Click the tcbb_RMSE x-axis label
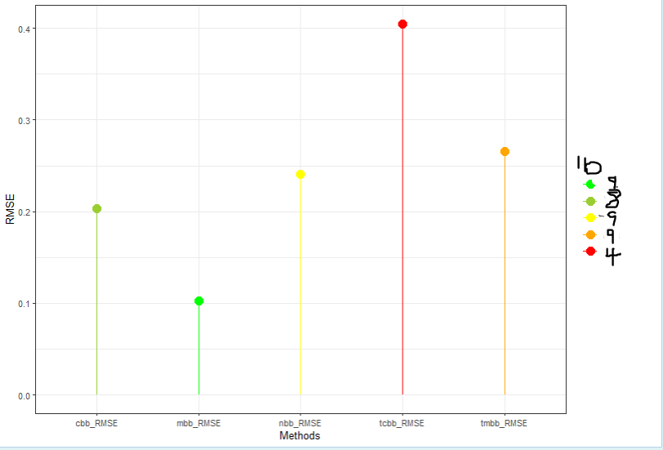The height and width of the screenshot is (450, 663). [x=402, y=423]
